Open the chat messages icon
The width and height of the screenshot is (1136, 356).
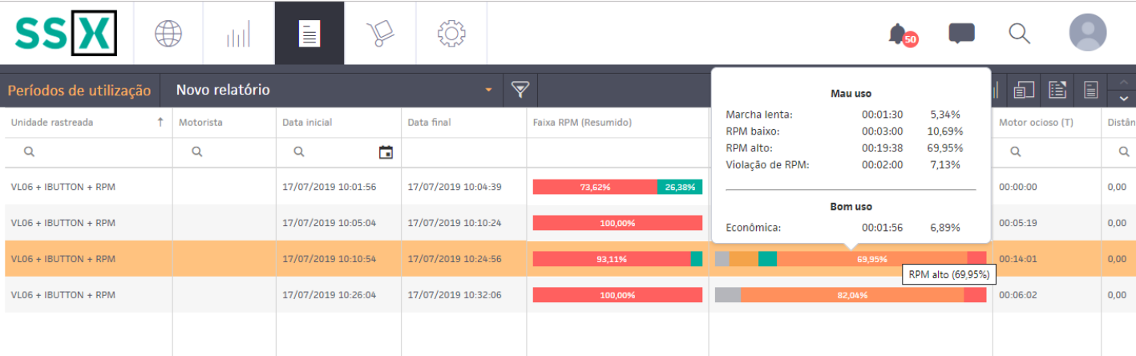click(x=961, y=33)
